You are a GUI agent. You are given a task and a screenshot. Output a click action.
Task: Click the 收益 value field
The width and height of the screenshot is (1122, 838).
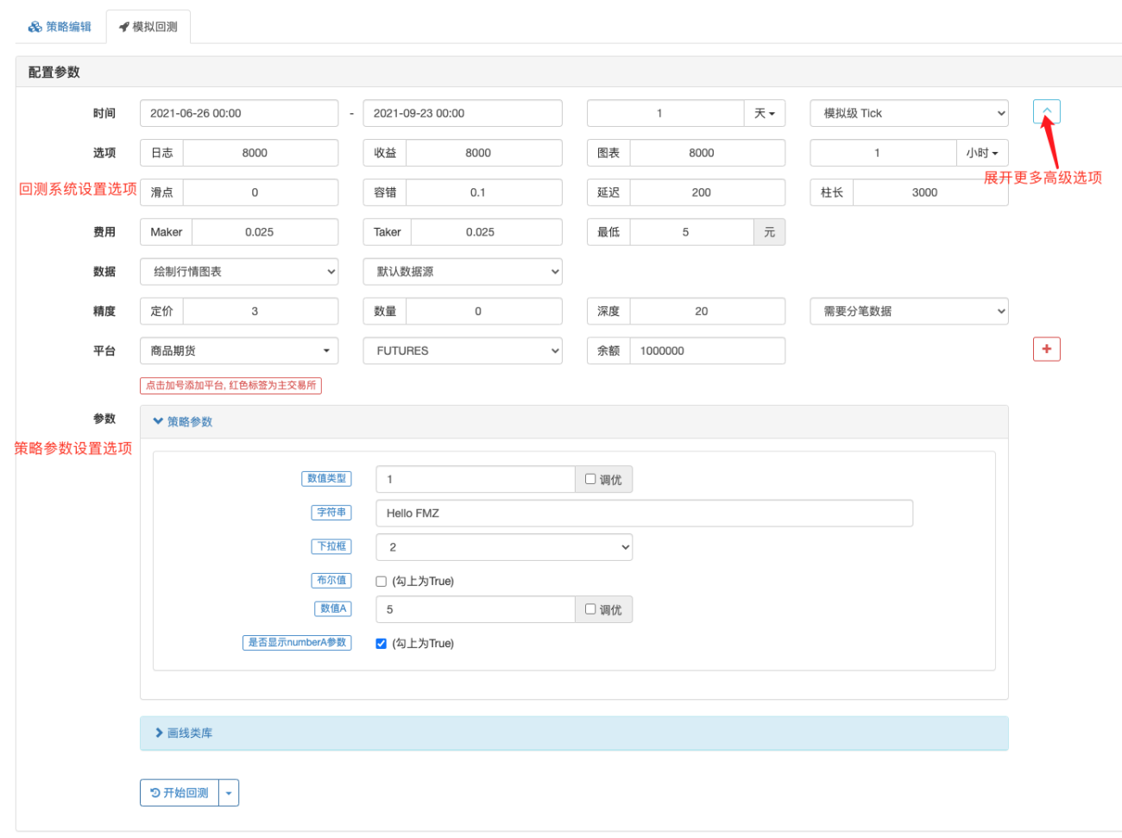484,153
